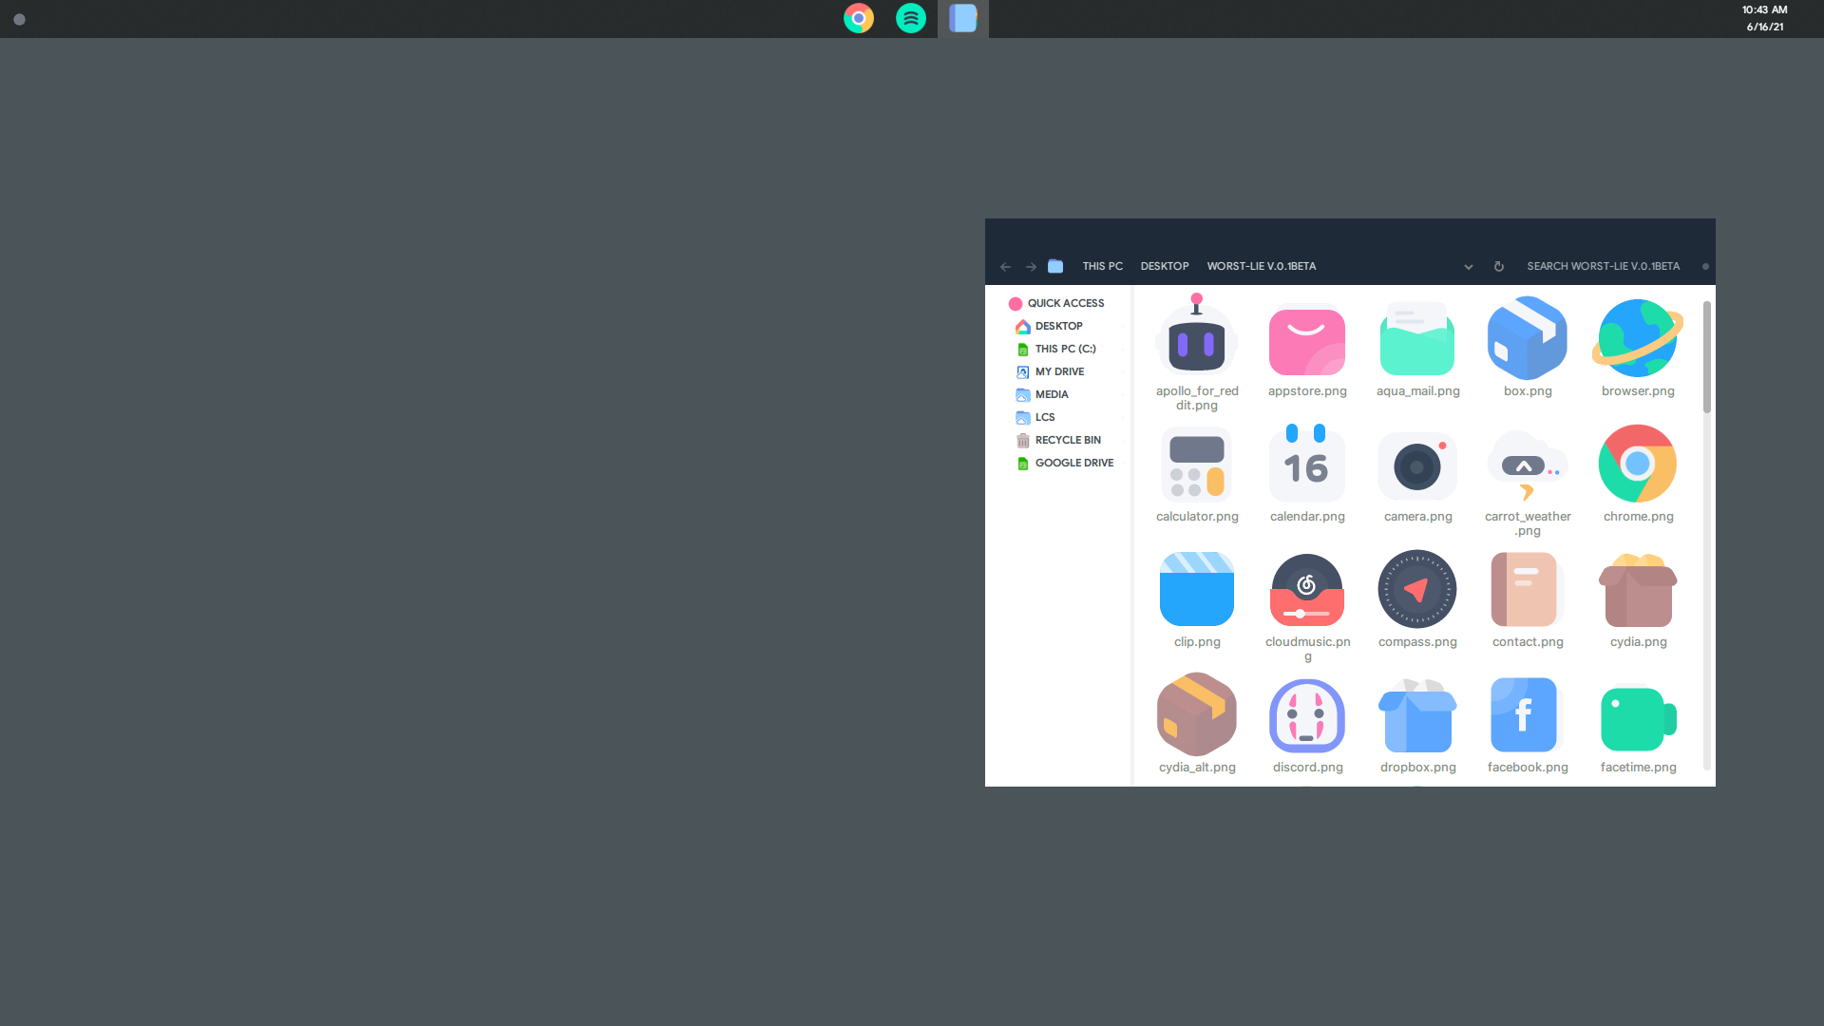Select the contact.png book icon

point(1526,589)
